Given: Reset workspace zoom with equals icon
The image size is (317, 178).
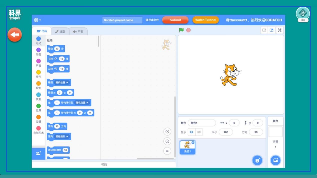Looking at the screenshot, I should 167,151.
